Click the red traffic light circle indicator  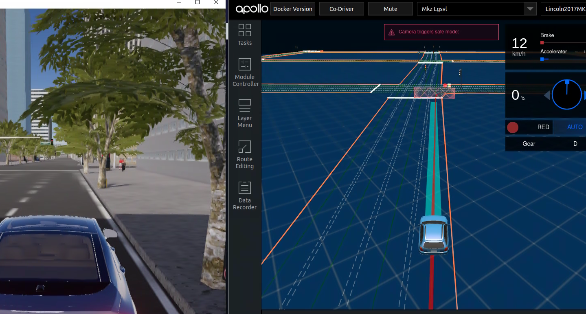click(x=512, y=127)
